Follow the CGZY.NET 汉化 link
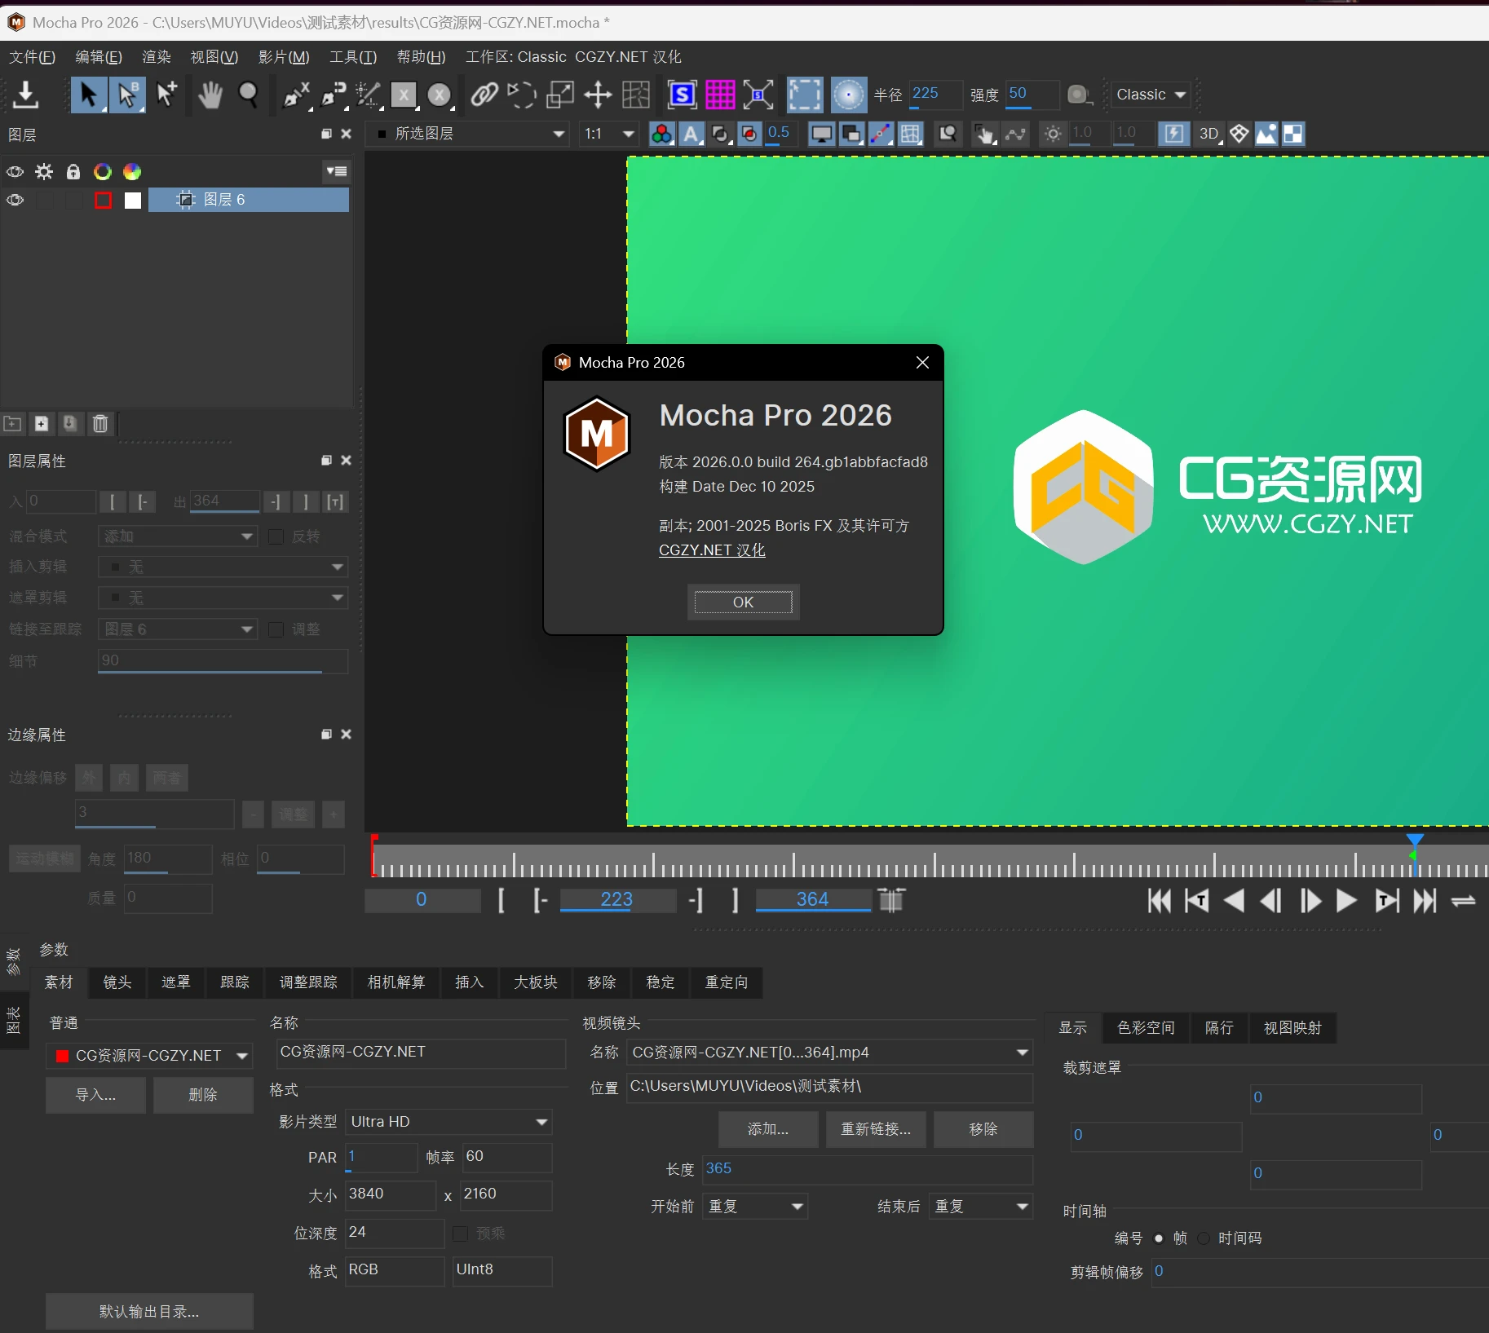1489x1333 pixels. (x=711, y=550)
